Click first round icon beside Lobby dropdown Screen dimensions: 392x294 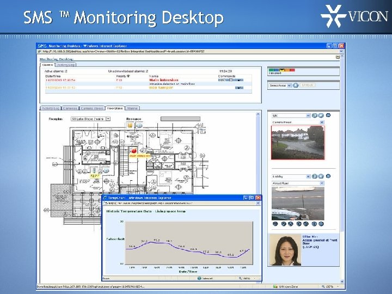pyautogui.click(x=315, y=176)
